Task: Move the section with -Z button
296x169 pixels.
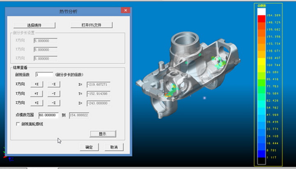Action: pos(54,103)
